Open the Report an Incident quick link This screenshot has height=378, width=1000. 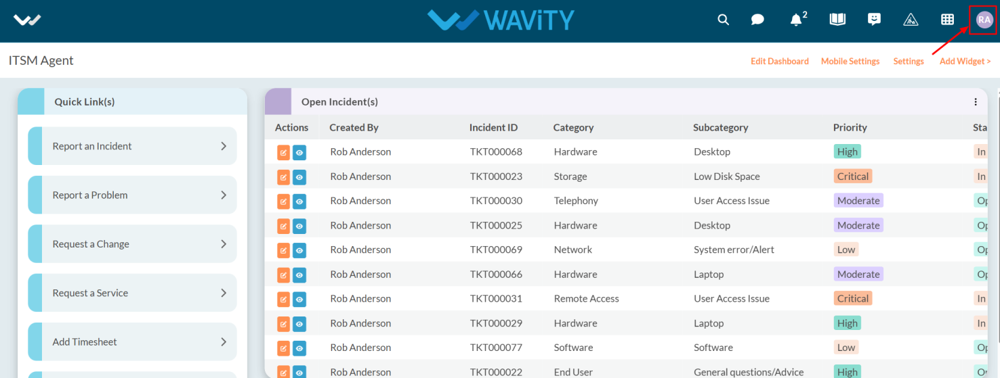(x=132, y=146)
